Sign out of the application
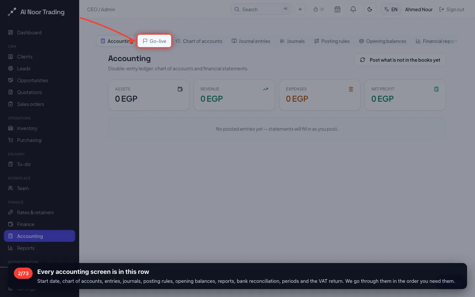The height and width of the screenshot is (297, 475). tap(452, 9)
